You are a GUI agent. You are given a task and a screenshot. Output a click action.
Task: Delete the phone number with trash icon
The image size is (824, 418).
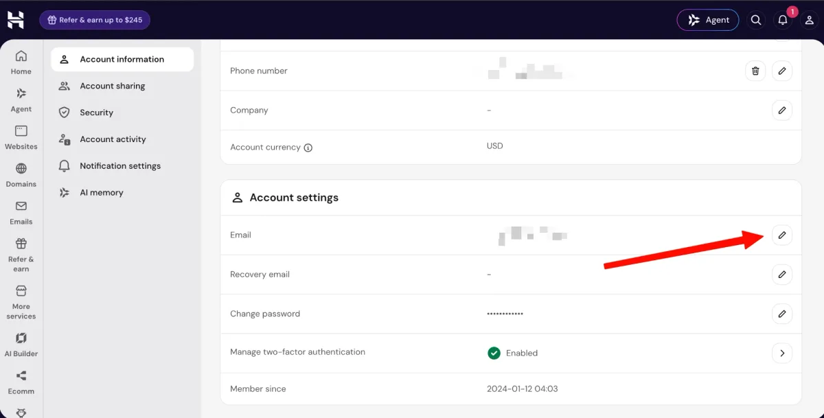tap(755, 71)
